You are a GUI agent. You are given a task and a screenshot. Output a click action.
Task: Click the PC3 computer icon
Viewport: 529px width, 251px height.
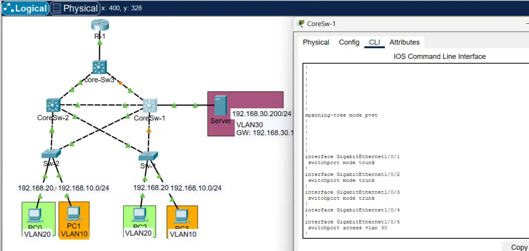pos(181,217)
